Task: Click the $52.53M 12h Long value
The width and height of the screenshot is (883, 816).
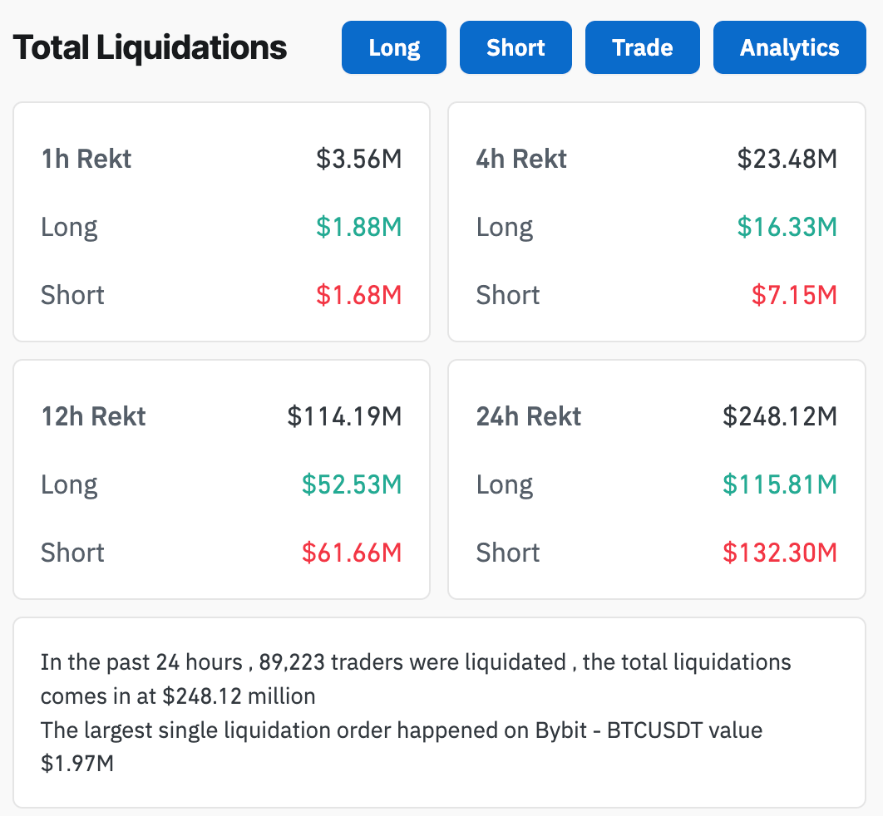Action: point(352,484)
